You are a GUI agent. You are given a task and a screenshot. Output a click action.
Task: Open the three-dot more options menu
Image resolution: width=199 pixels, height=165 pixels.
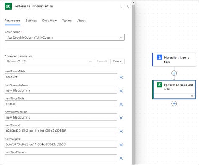pos(121,6)
